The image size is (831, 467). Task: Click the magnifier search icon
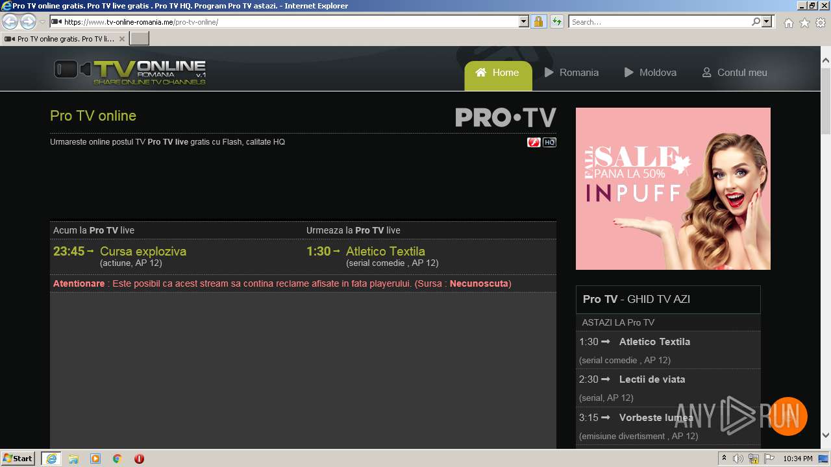click(x=756, y=22)
